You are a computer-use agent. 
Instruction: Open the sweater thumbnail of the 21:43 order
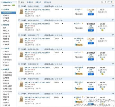[x=21, y=25]
